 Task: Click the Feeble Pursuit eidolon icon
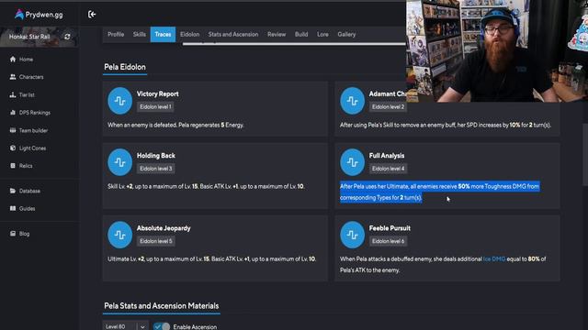352,235
